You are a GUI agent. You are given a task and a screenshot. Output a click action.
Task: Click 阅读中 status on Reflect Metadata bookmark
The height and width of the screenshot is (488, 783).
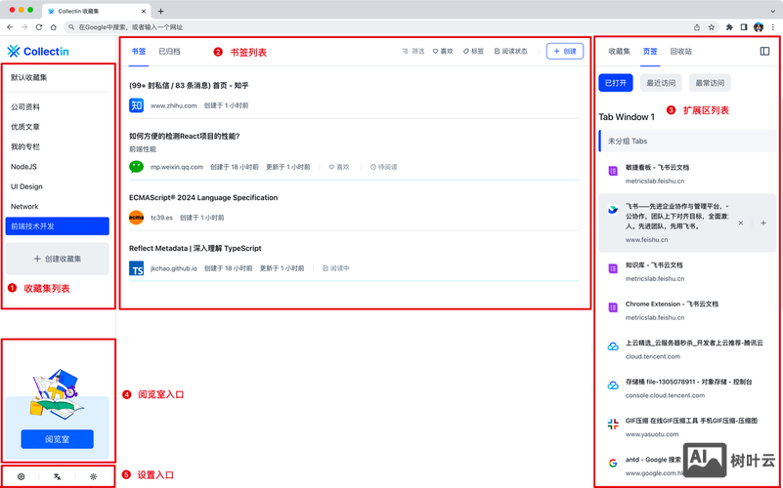tap(336, 268)
